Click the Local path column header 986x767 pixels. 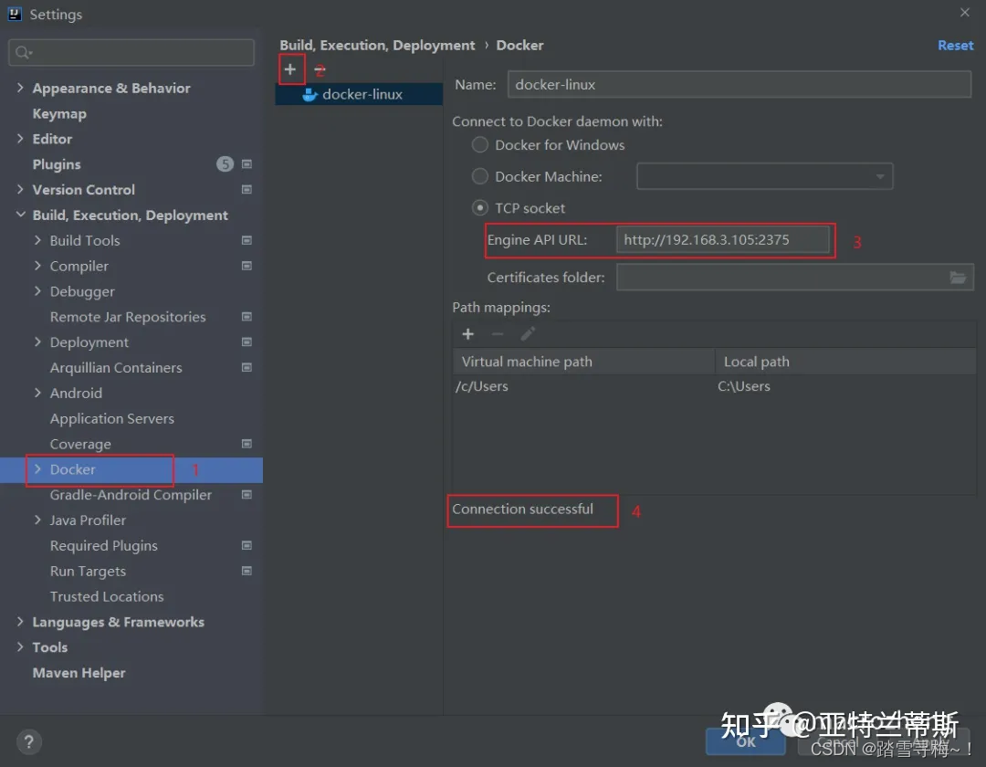[845, 362]
